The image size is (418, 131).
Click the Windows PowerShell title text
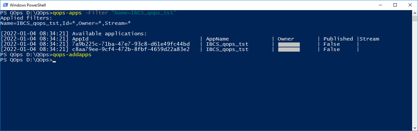pos(28,5)
